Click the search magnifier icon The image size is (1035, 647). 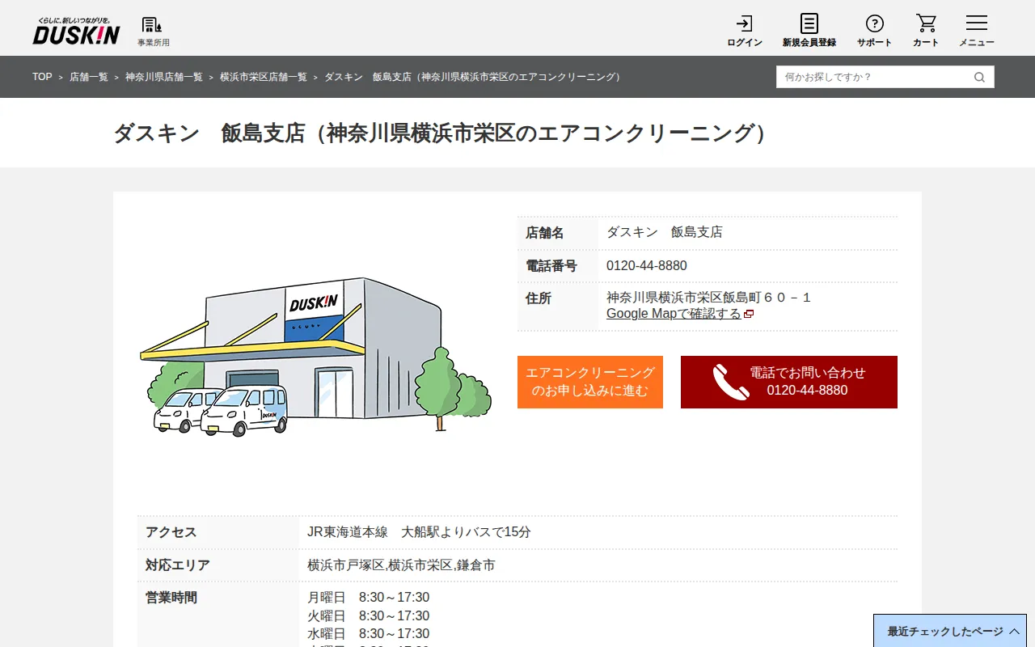[x=979, y=77]
